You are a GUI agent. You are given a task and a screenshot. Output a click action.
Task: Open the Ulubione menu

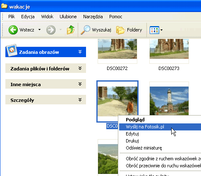click(68, 17)
